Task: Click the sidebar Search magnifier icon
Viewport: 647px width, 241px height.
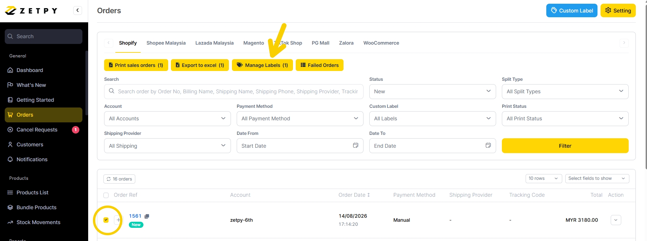Action: point(10,37)
